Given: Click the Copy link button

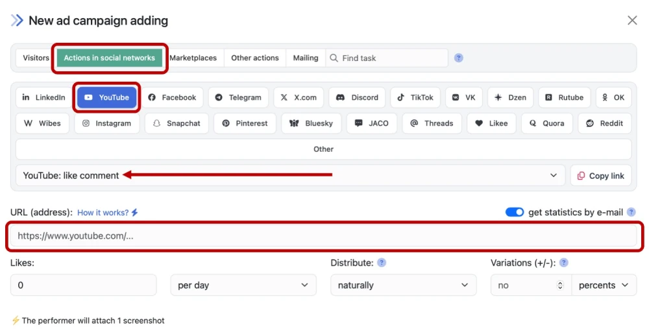Looking at the screenshot, I should tap(601, 175).
